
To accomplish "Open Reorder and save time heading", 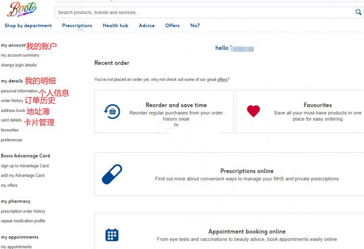I will click(176, 105).
